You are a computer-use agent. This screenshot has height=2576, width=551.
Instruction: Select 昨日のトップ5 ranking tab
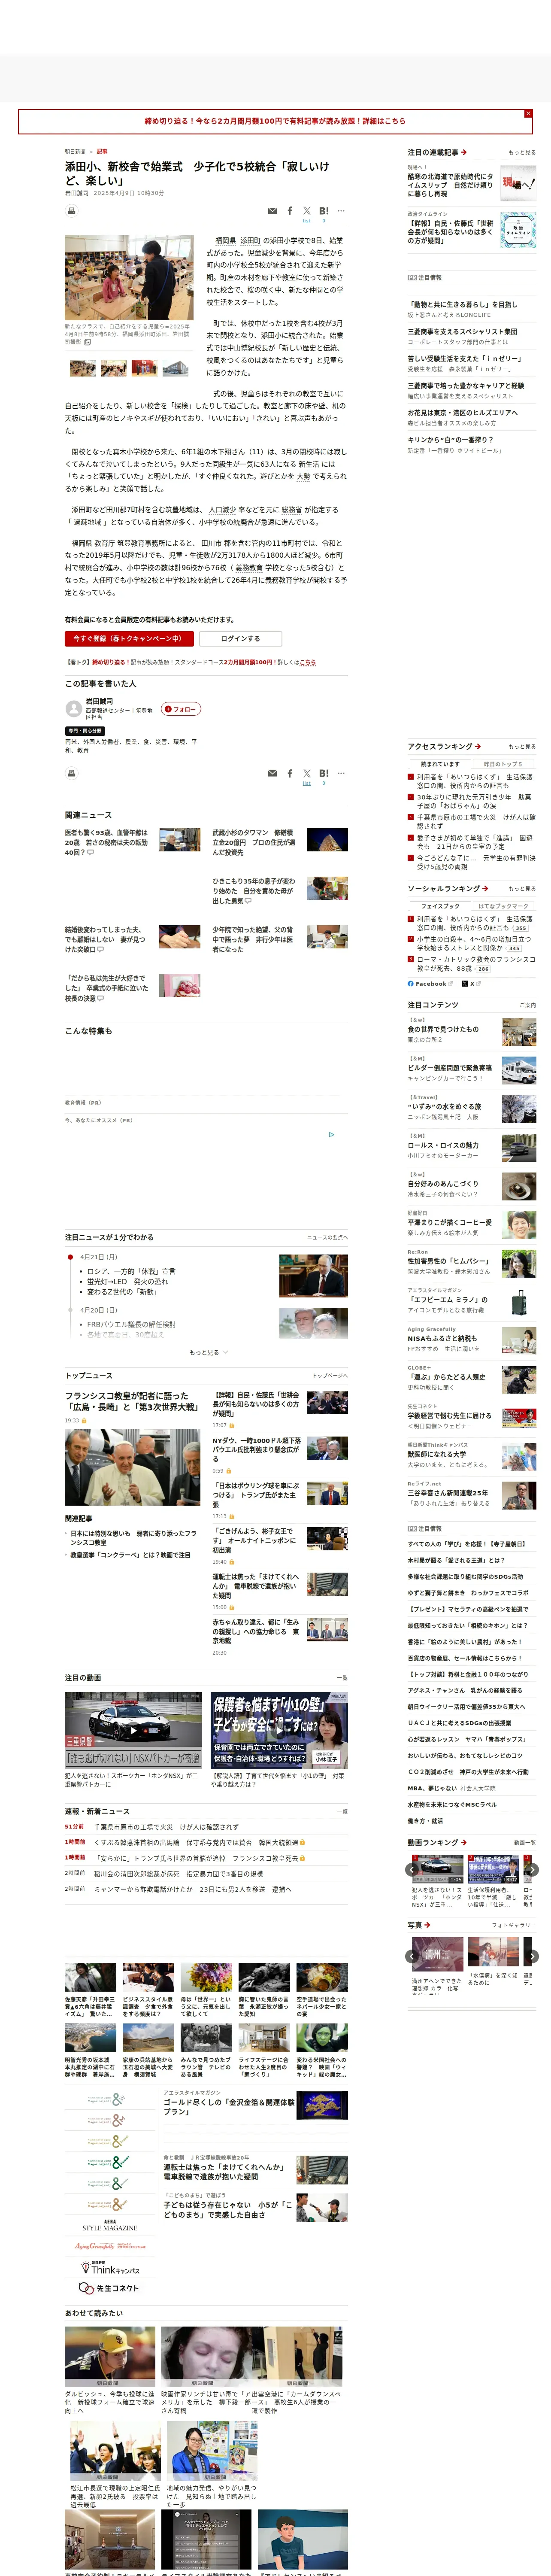503,764
